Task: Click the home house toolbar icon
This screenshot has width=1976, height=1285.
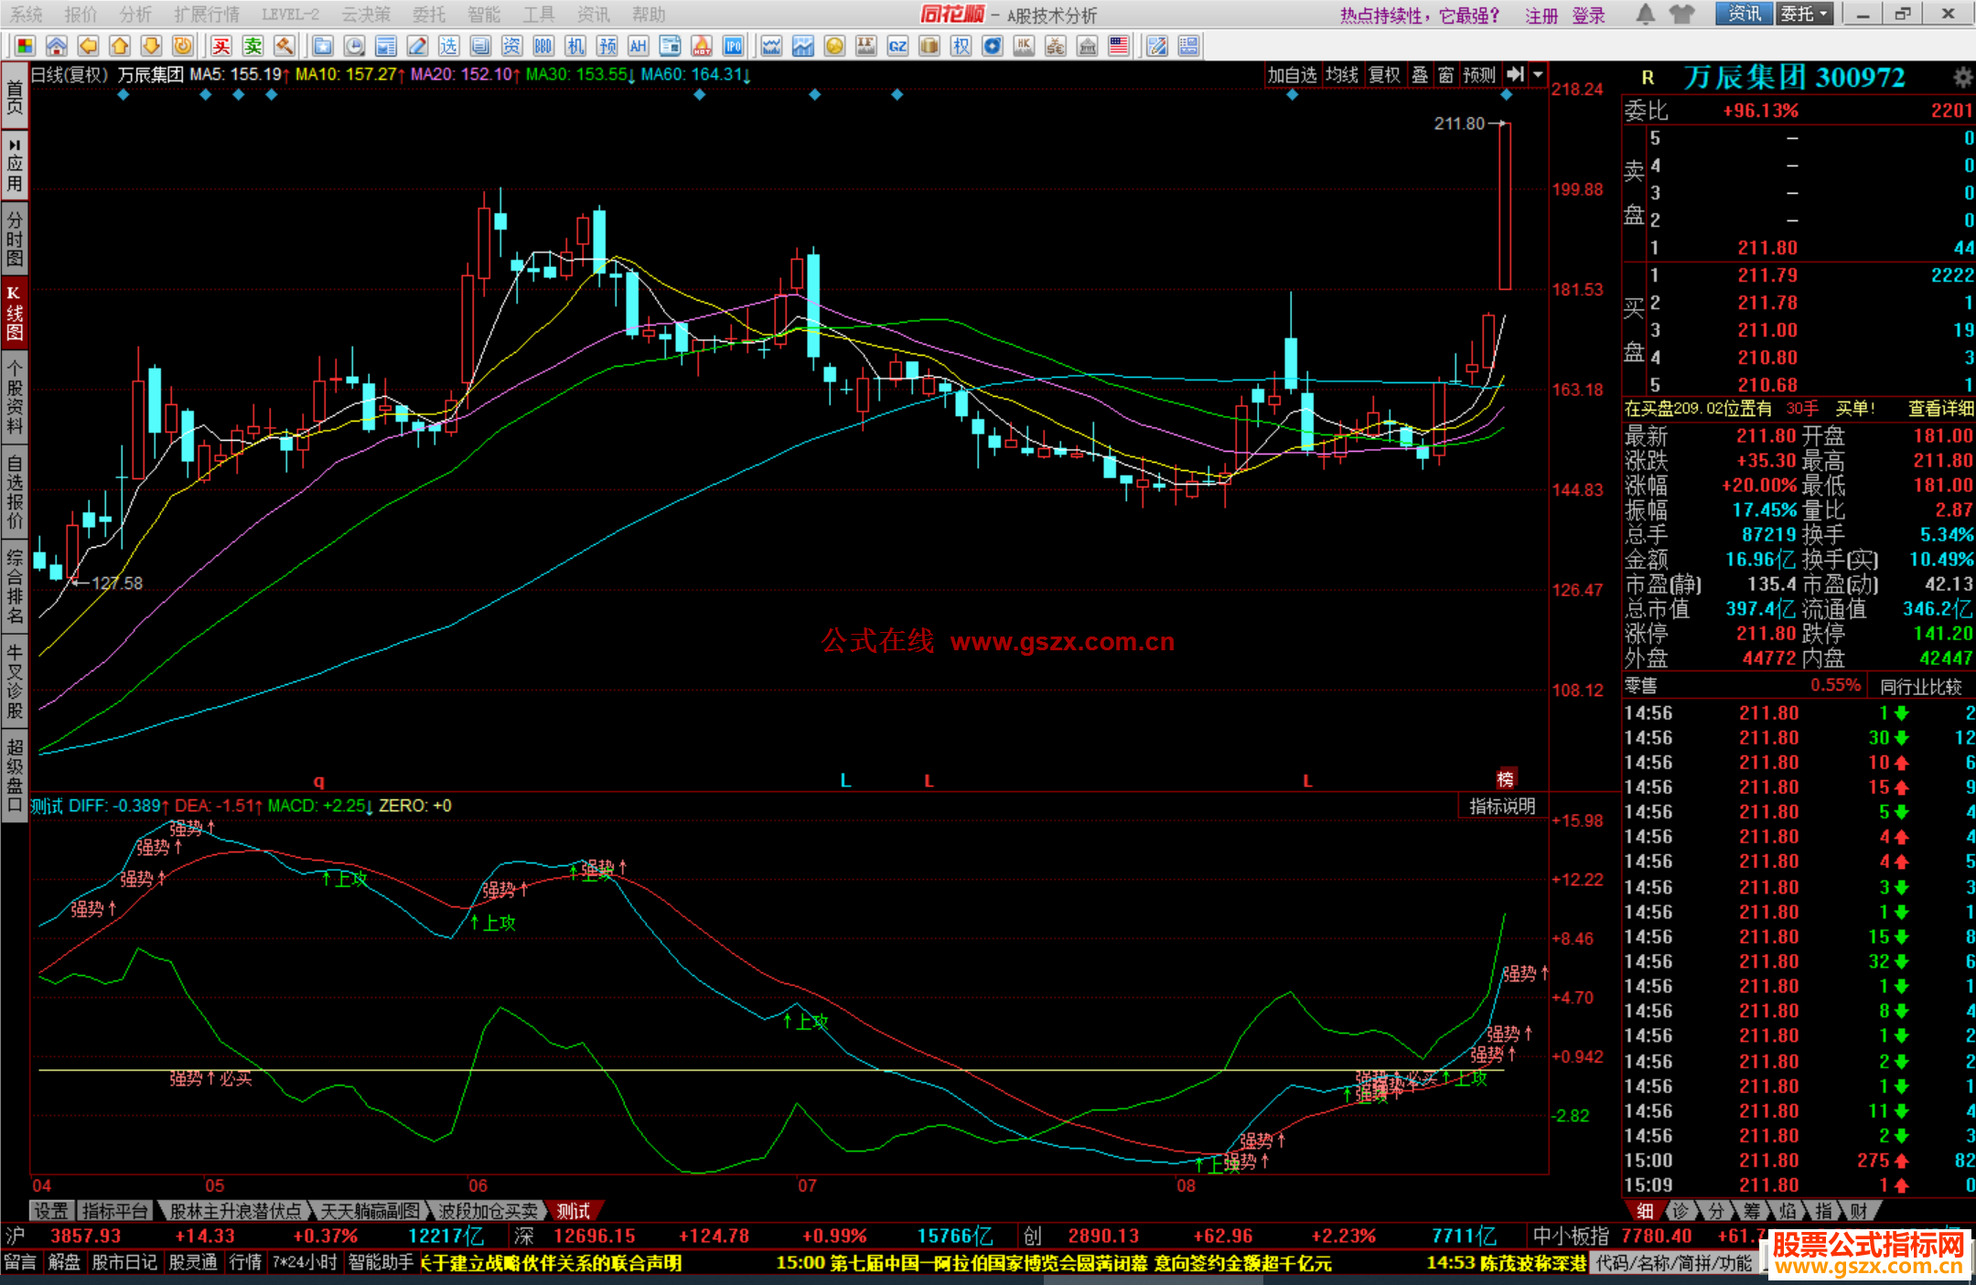Action: pyautogui.click(x=57, y=46)
